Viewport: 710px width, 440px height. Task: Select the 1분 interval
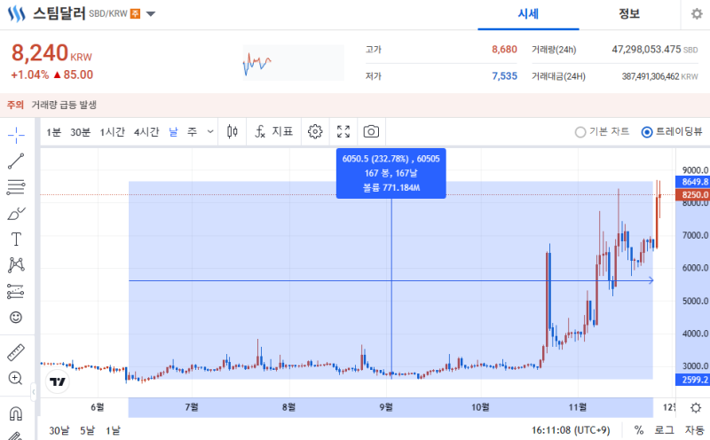coord(53,132)
